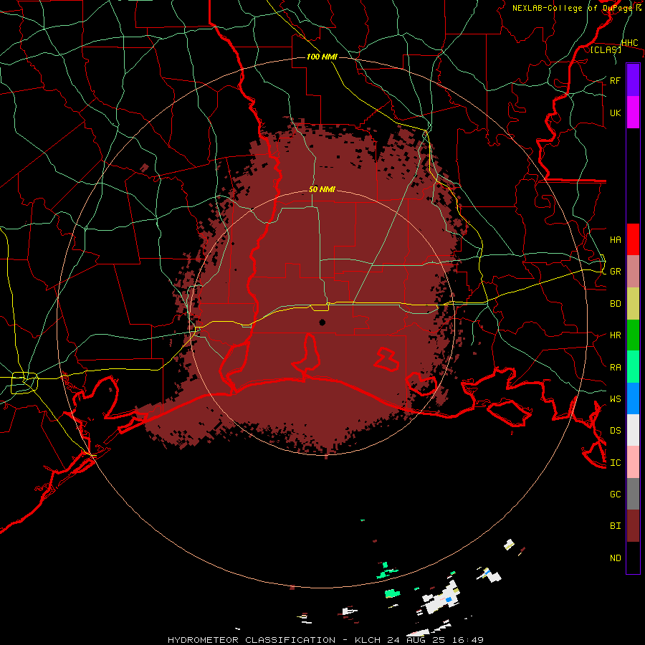Click the GR legend label
The image size is (645, 645).
coord(616,272)
